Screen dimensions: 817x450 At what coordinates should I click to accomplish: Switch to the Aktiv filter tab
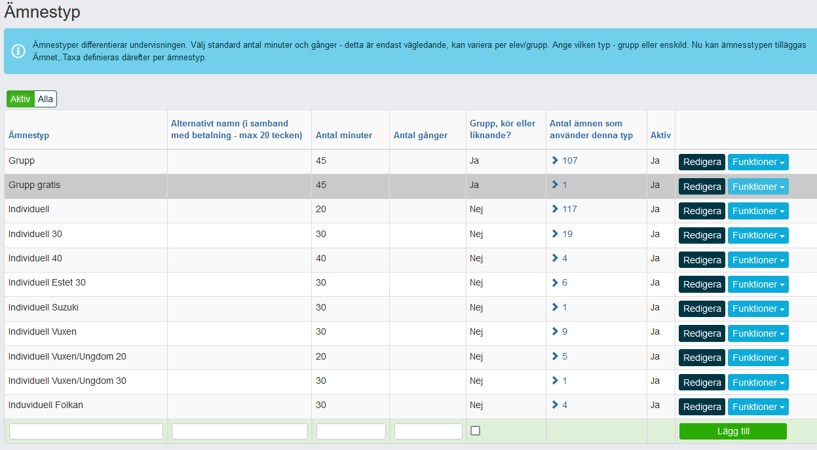(x=20, y=99)
